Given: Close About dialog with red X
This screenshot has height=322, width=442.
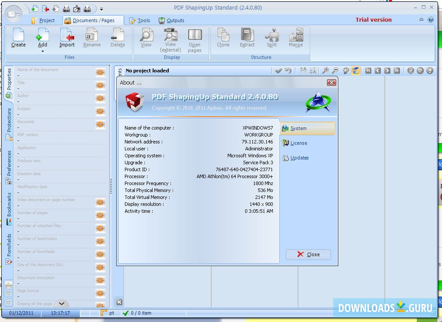Looking at the screenshot, I should [x=331, y=82].
